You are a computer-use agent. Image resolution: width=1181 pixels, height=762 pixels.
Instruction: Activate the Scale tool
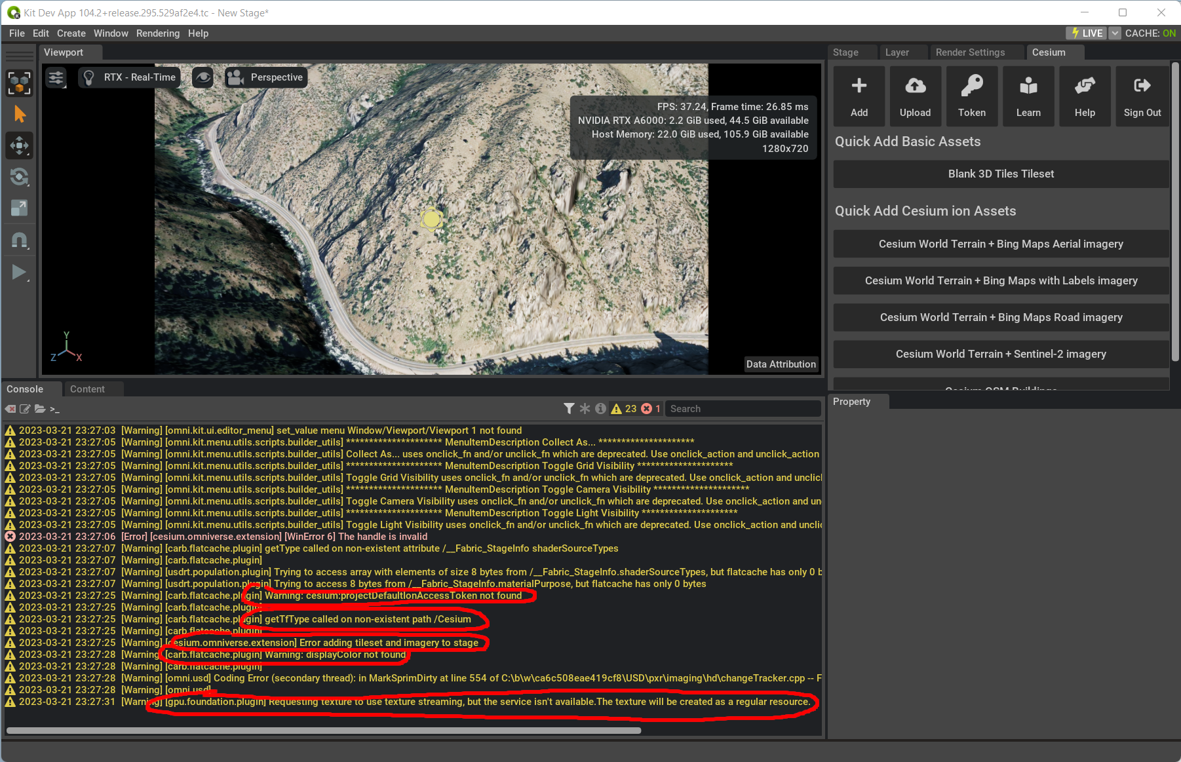coord(19,208)
